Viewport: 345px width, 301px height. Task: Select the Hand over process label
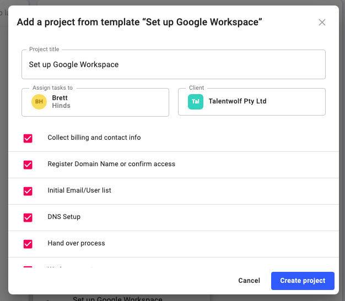pos(76,243)
